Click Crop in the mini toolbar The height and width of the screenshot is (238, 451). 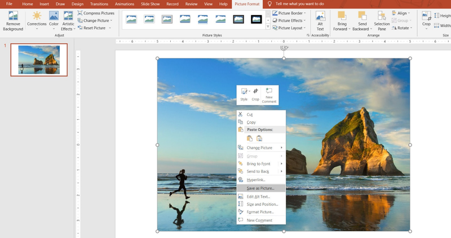coord(255,95)
